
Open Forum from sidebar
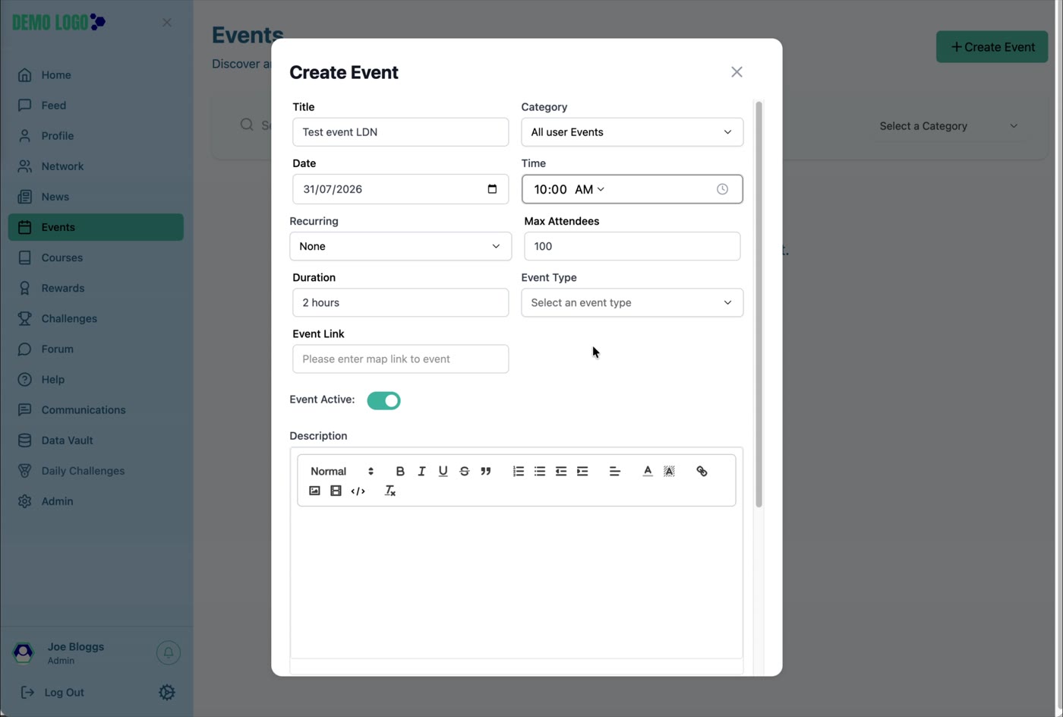(96, 349)
